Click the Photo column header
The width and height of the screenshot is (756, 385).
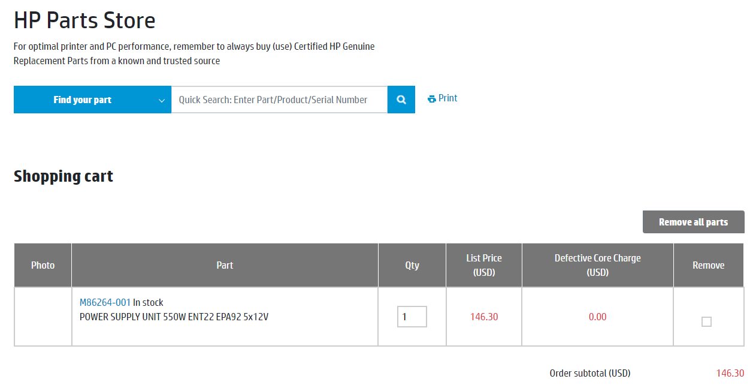[43, 265]
